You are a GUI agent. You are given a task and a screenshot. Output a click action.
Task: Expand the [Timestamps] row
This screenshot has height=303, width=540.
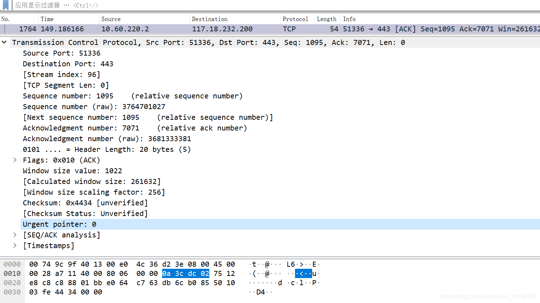tap(15, 246)
